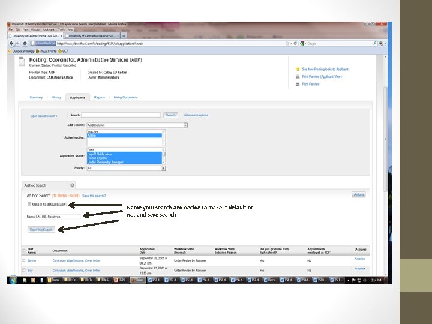432x324 pixels.
Task: Check the select-all box in the Last Name header
Action: click(24, 250)
